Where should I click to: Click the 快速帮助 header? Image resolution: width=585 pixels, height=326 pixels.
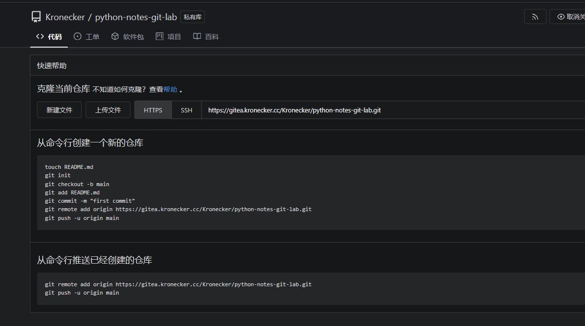52,66
